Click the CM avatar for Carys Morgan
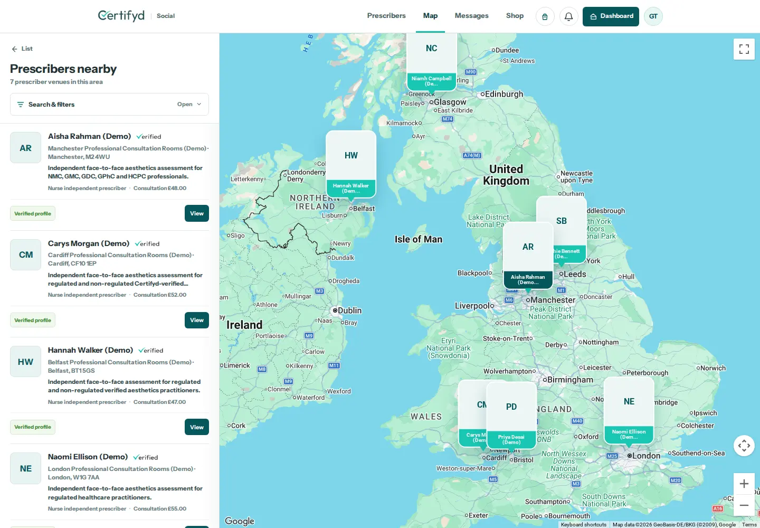760x528 pixels. pyautogui.click(x=25, y=254)
